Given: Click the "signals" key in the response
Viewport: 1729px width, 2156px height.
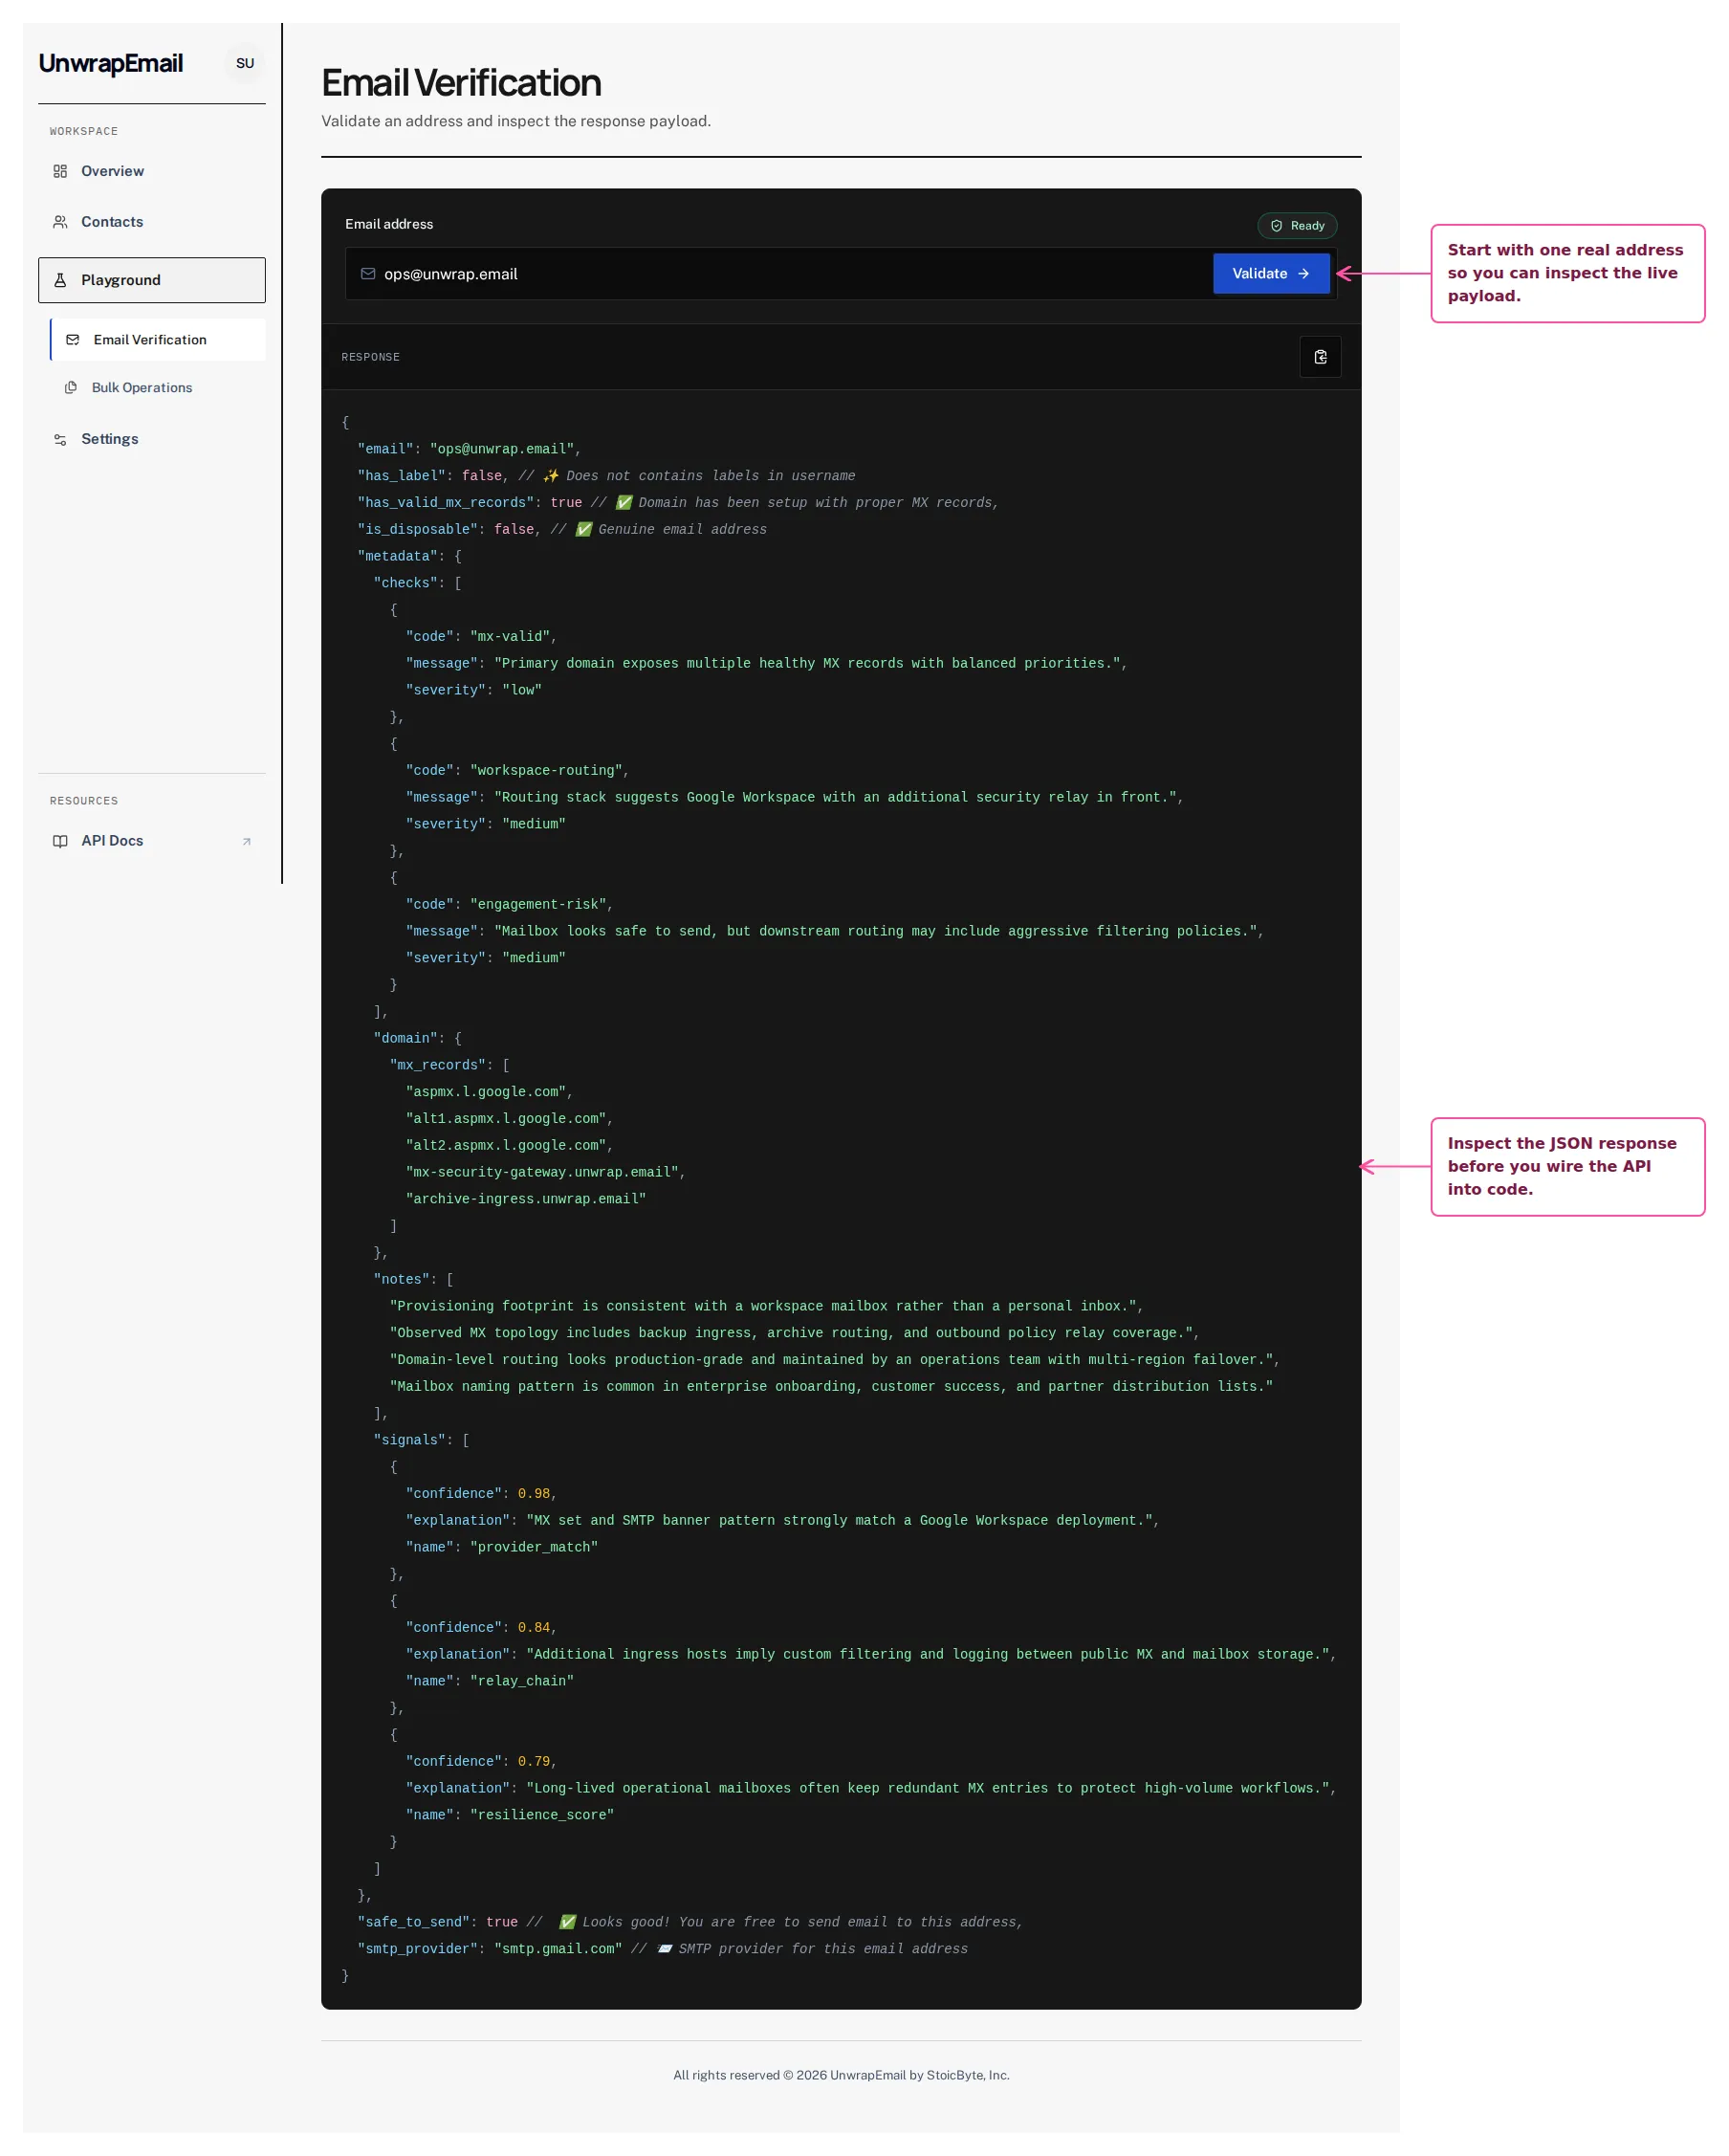Looking at the screenshot, I should (x=409, y=1441).
